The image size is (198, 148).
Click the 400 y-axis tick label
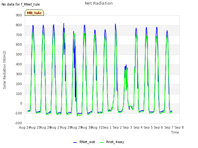tap(19, 64)
